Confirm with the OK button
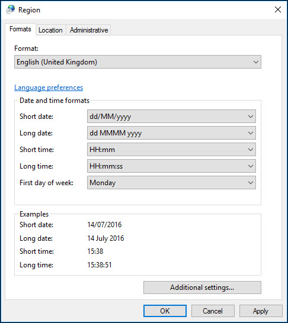288x323 pixels. 165,311
